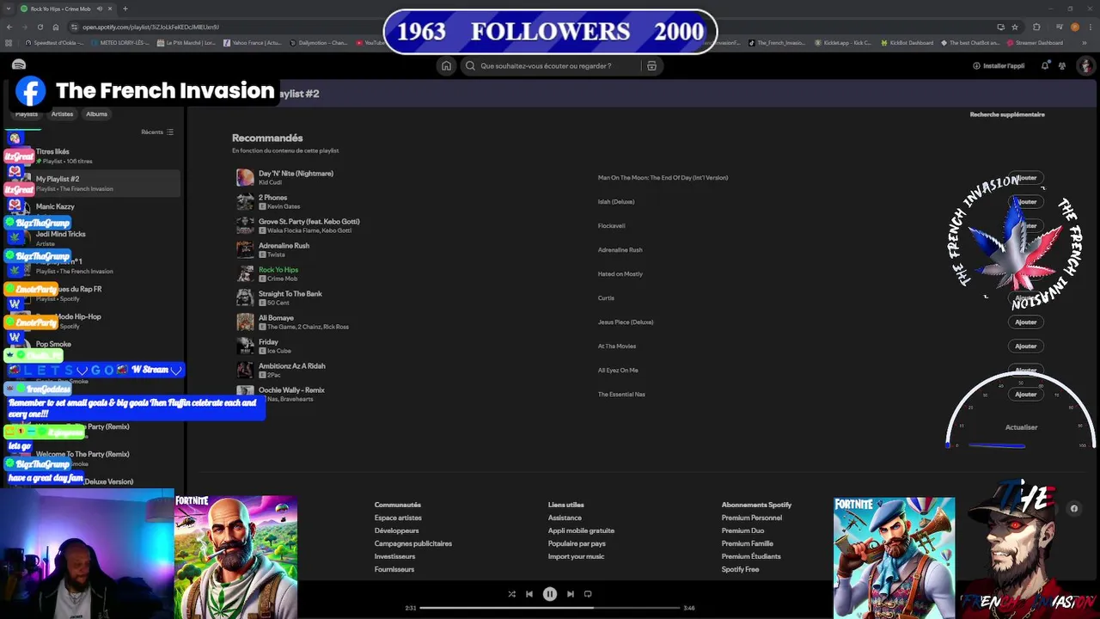Image resolution: width=1100 pixels, height=619 pixels.
Task: Go to Spotify home via house icon
Action: [x=446, y=65]
